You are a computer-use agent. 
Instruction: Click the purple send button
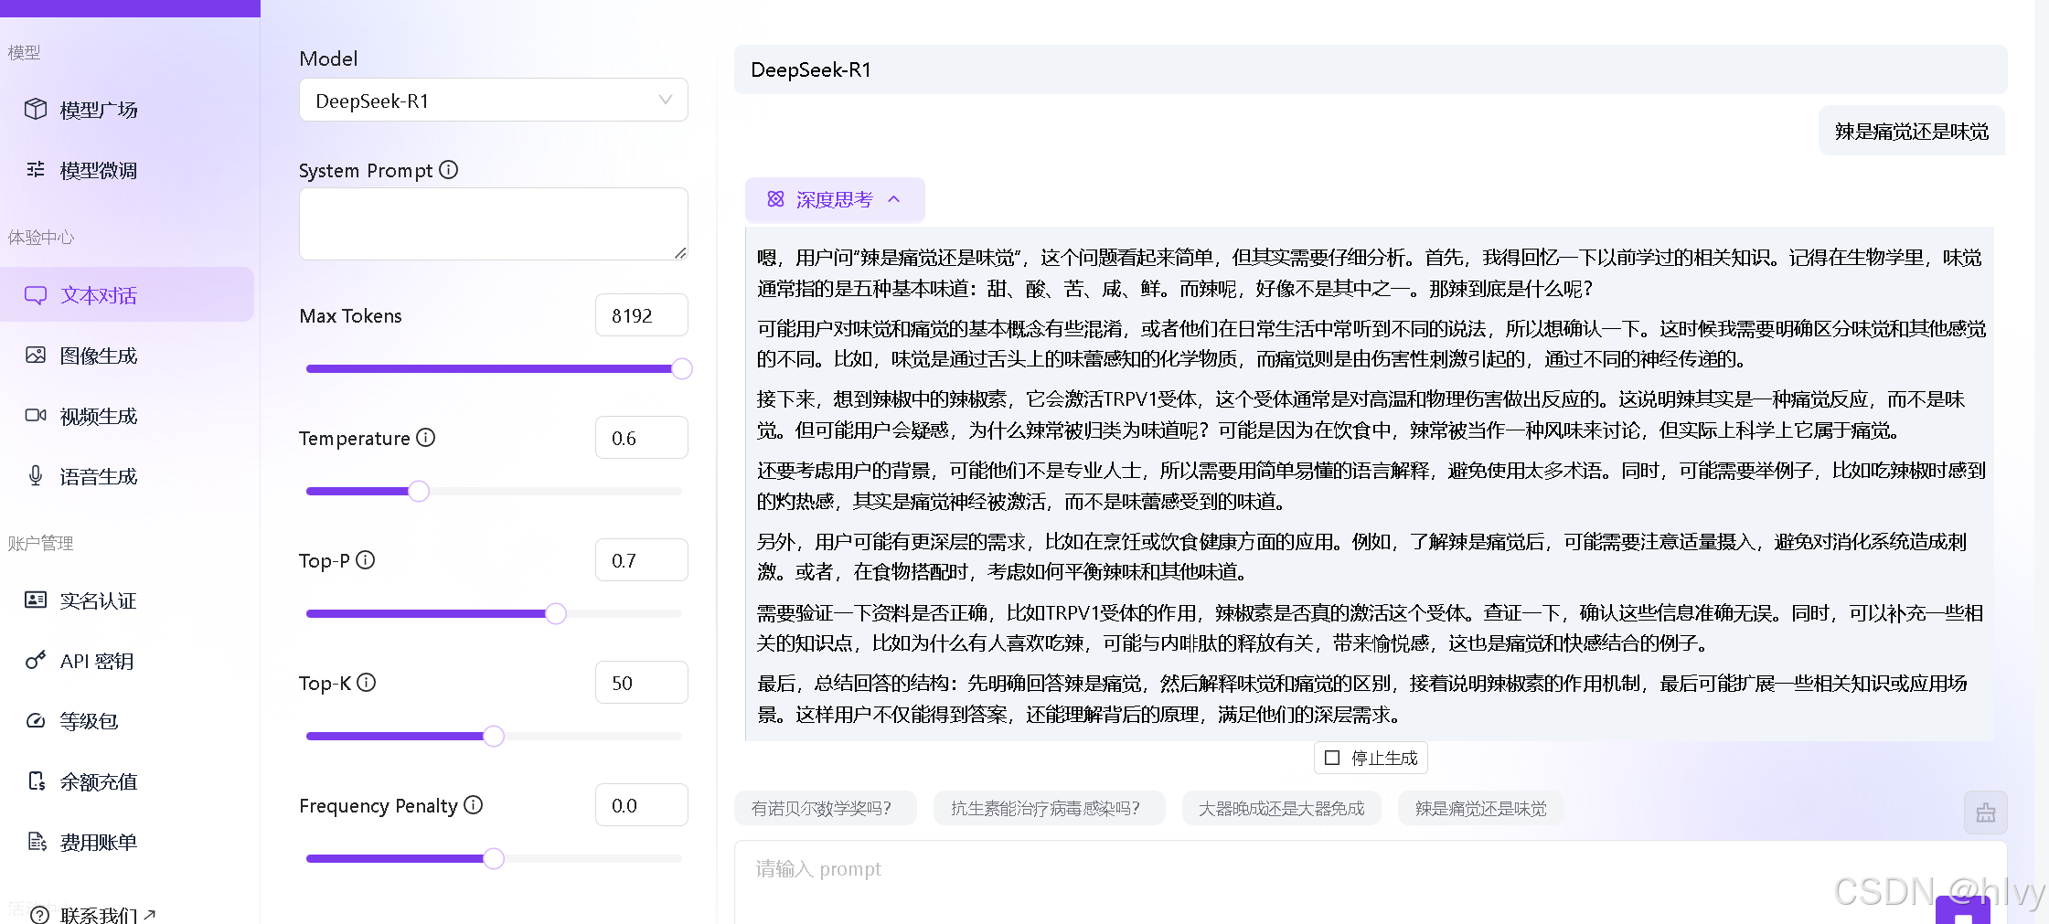pos(1963,911)
